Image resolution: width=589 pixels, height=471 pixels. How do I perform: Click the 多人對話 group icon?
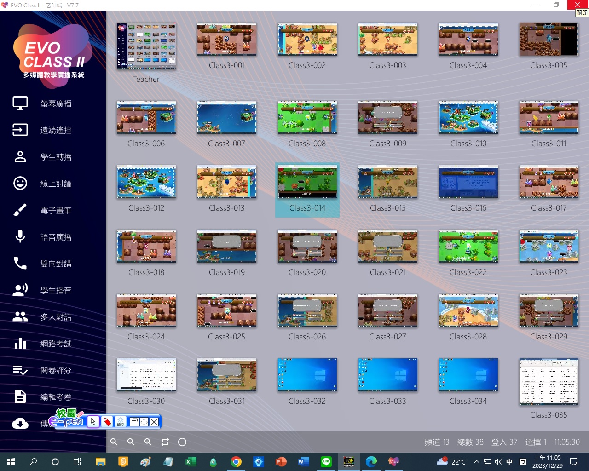pyautogui.click(x=20, y=317)
